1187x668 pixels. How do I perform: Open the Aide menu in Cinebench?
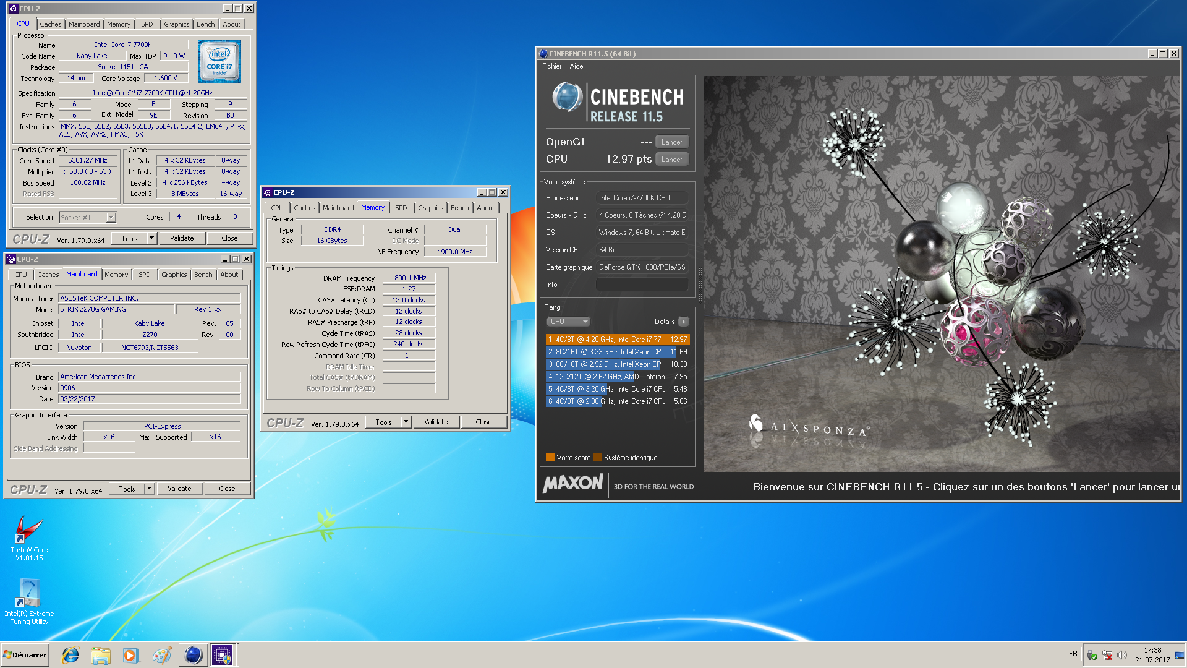(x=576, y=66)
